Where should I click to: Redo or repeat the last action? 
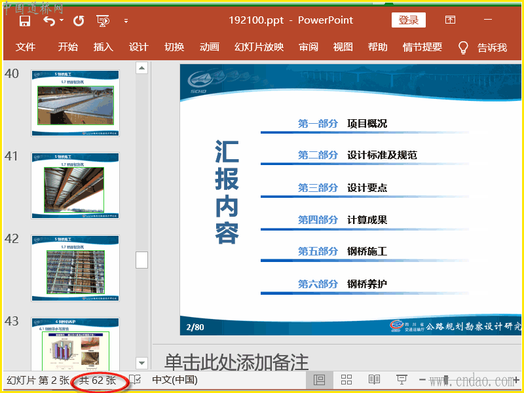click(79, 21)
